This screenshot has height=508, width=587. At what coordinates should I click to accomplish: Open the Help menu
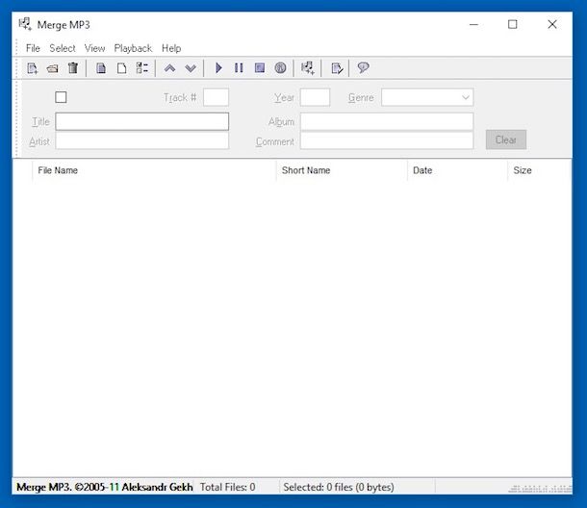tap(171, 48)
